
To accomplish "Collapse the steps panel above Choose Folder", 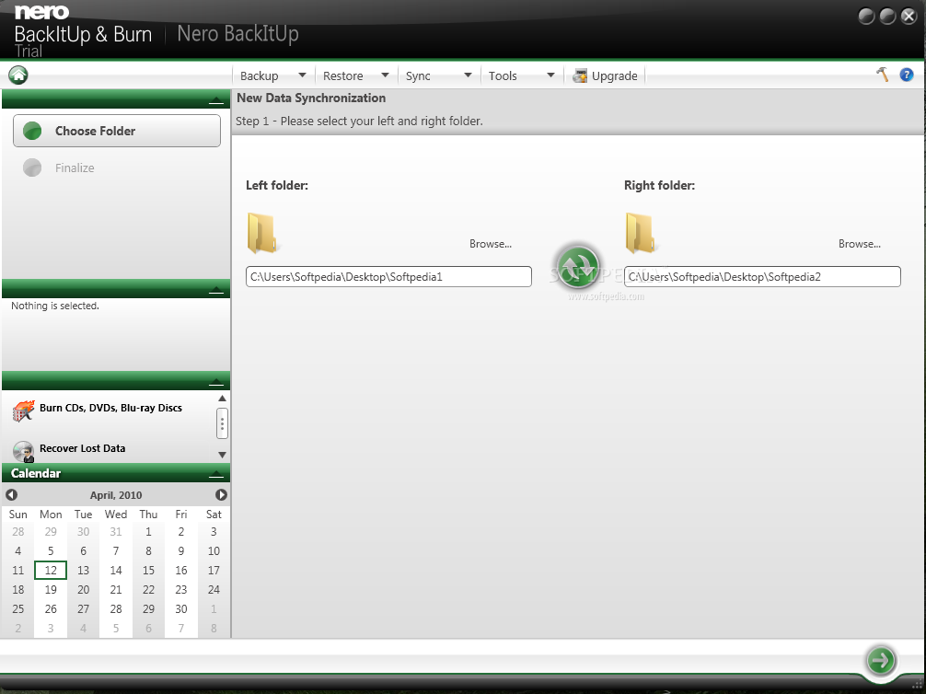I will coord(216,101).
